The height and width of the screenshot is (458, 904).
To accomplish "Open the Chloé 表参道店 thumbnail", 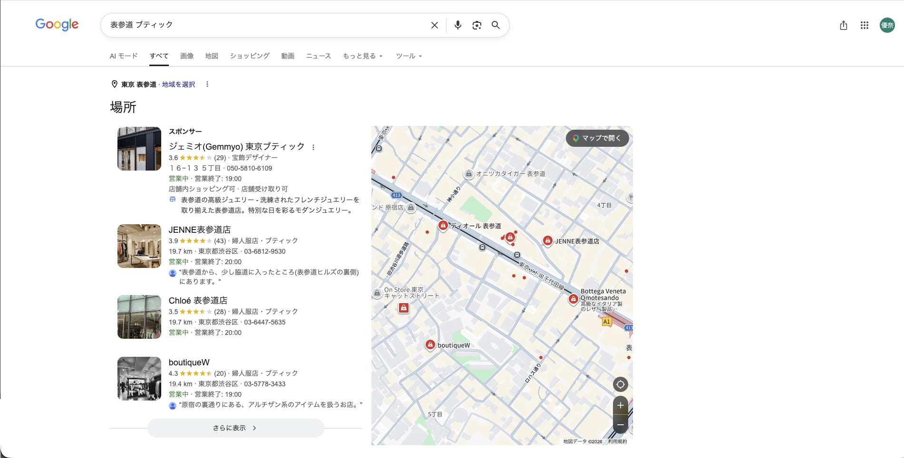I will (x=139, y=317).
